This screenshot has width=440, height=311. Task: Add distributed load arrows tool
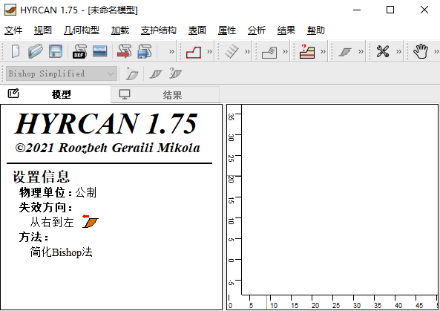pyautogui.click(x=232, y=52)
